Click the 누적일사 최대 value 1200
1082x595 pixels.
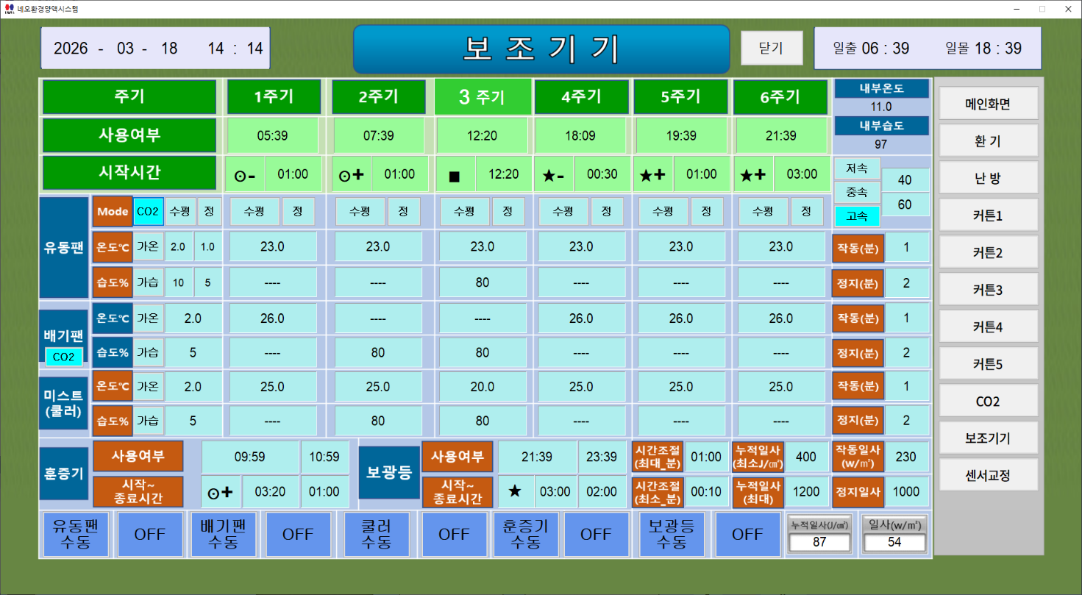click(x=806, y=492)
